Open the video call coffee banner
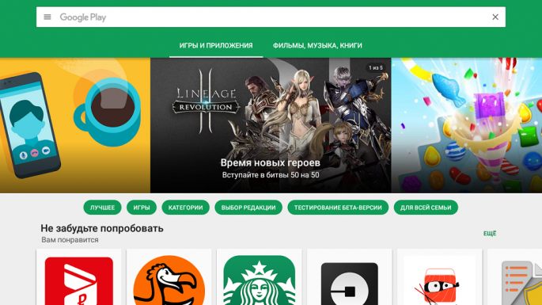Viewport: 542px width, 305px height. [75, 125]
